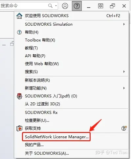Choose 检查更新(U) to check for updates
This screenshot has height=159, width=131.
[x=37, y=120]
